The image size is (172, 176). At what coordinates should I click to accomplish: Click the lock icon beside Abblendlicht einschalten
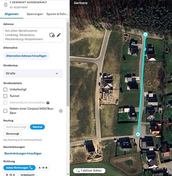pos(48,103)
